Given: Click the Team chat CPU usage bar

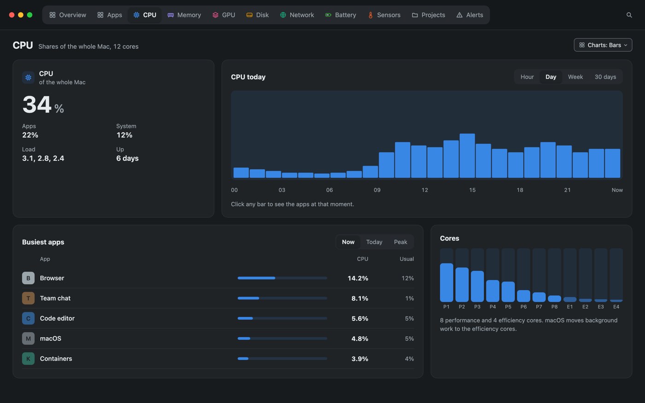Looking at the screenshot, I should (282, 298).
